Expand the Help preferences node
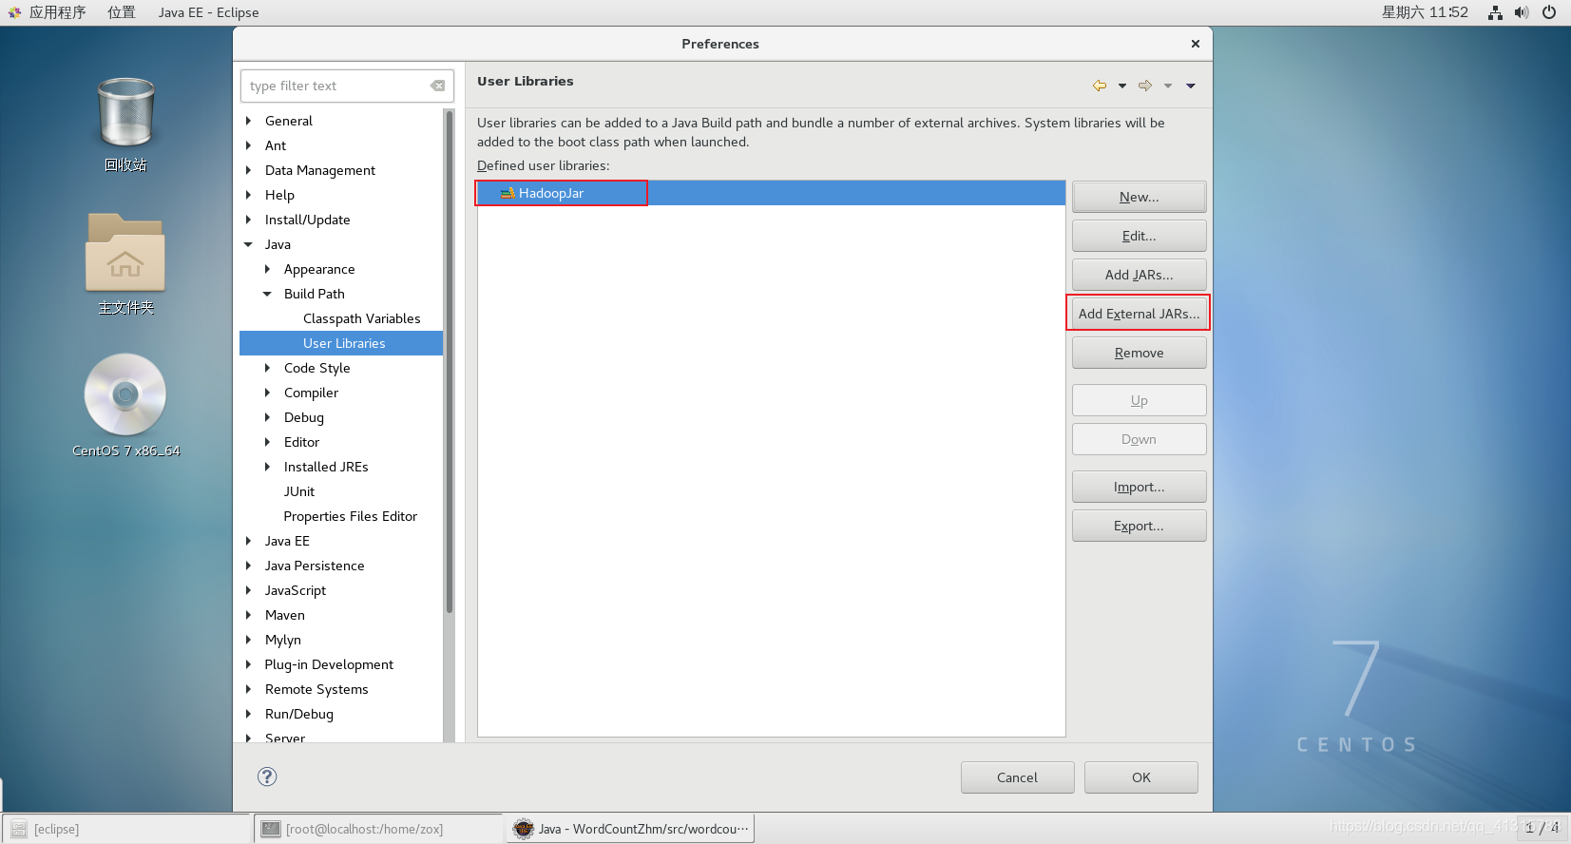 click(x=249, y=195)
